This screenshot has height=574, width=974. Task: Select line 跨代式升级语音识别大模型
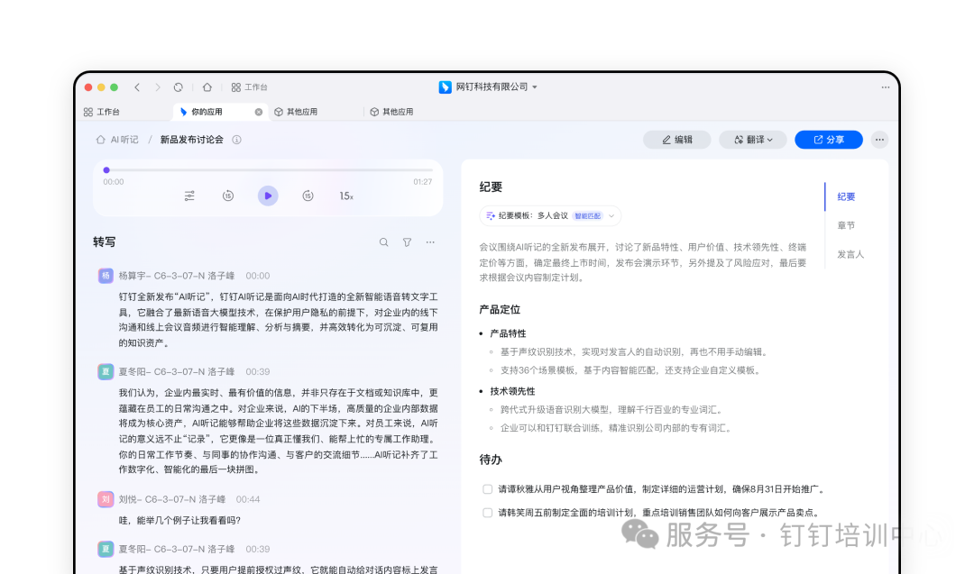pos(611,410)
